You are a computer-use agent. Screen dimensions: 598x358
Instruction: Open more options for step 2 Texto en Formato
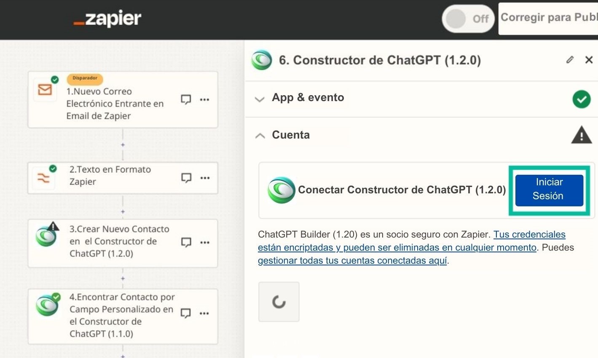205,178
